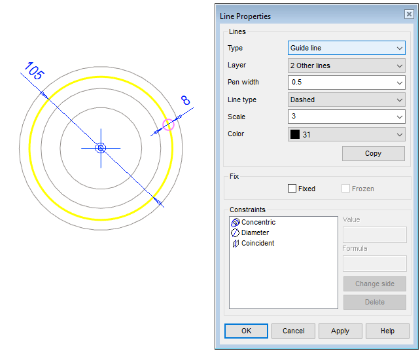The image size is (420, 351).
Task: Select the Concentric constraint entry
Action: (258, 223)
